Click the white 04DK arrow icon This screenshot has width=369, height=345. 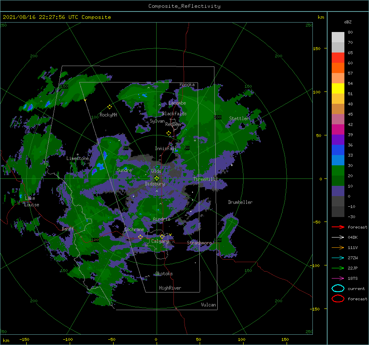[338, 237]
